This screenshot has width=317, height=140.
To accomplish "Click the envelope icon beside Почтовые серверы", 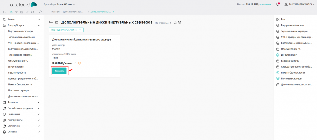I will point(278,78).
